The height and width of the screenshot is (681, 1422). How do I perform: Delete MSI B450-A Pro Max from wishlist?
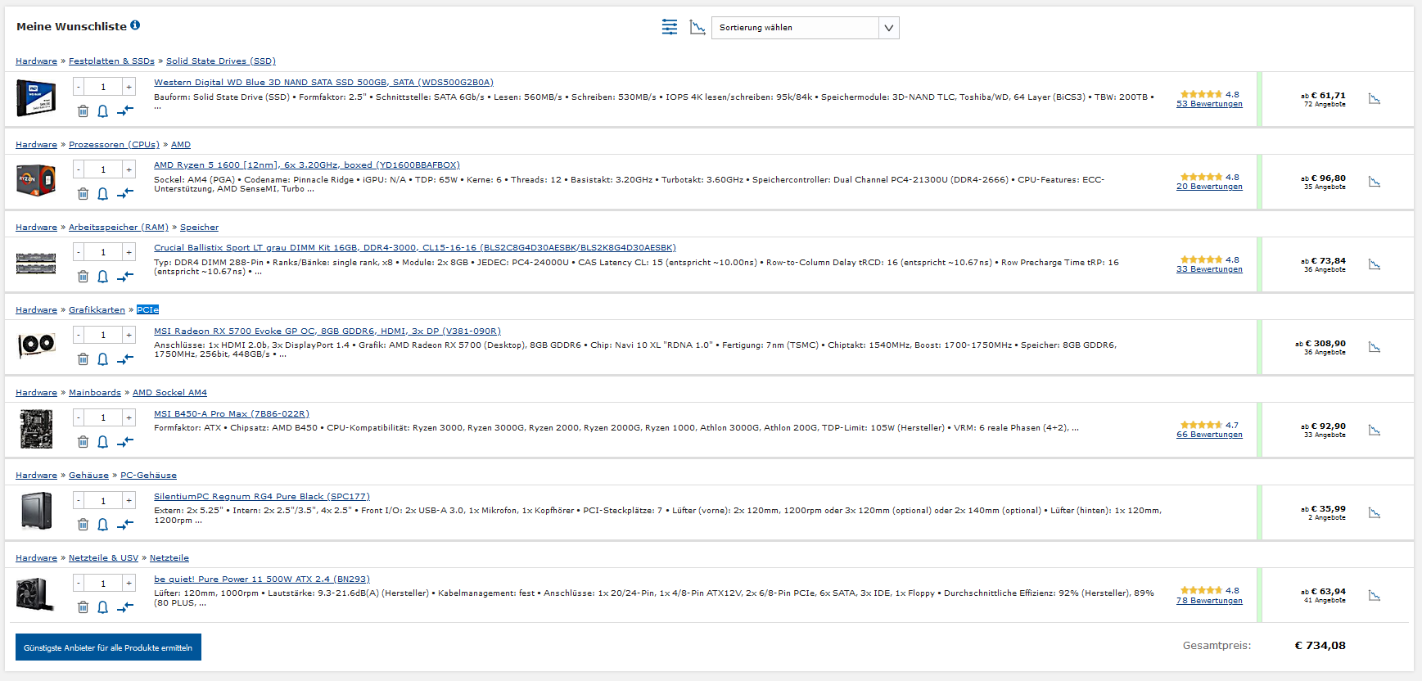point(83,442)
